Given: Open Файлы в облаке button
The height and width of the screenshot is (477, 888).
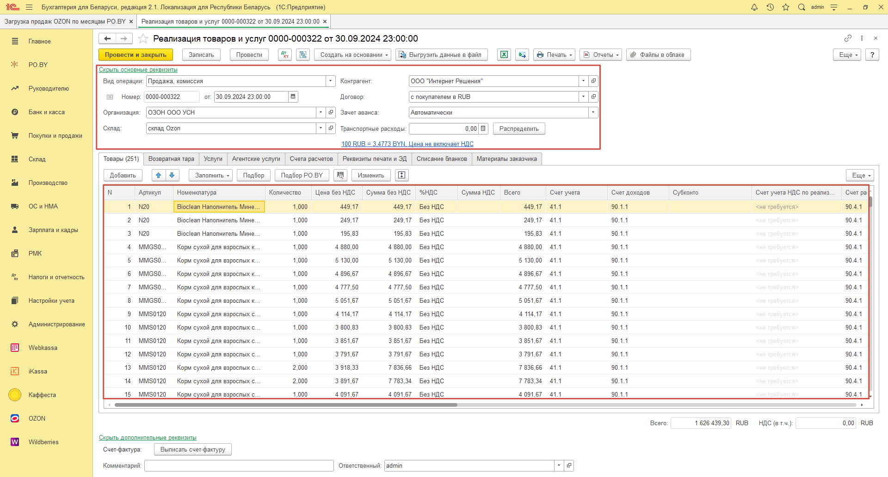Looking at the screenshot, I should point(659,55).
